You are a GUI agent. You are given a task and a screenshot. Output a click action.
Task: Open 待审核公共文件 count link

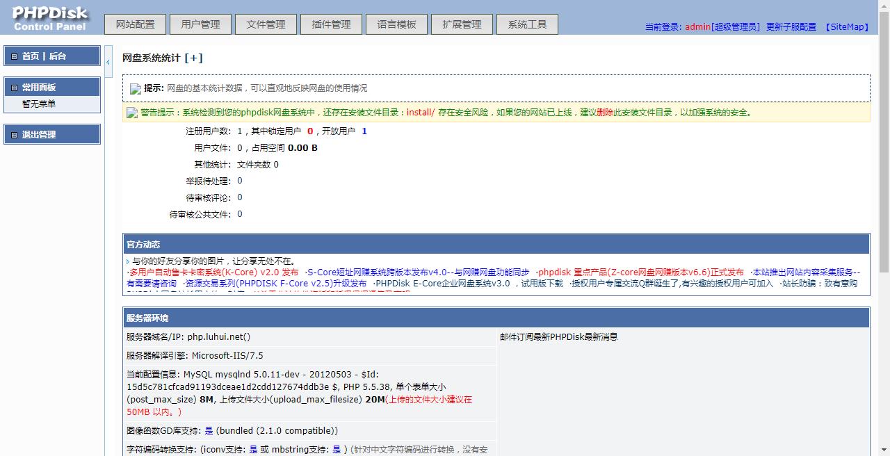(x=240, y=214)
